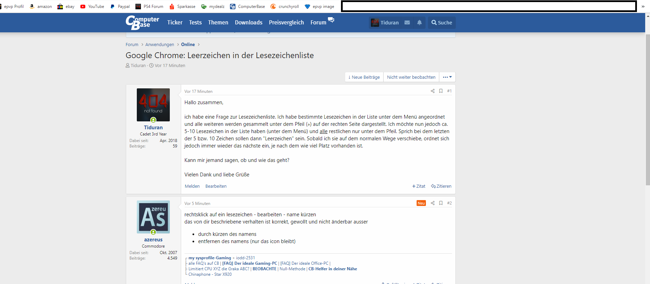
Task: Open azereus avatar image
Action: coord(153,217)
